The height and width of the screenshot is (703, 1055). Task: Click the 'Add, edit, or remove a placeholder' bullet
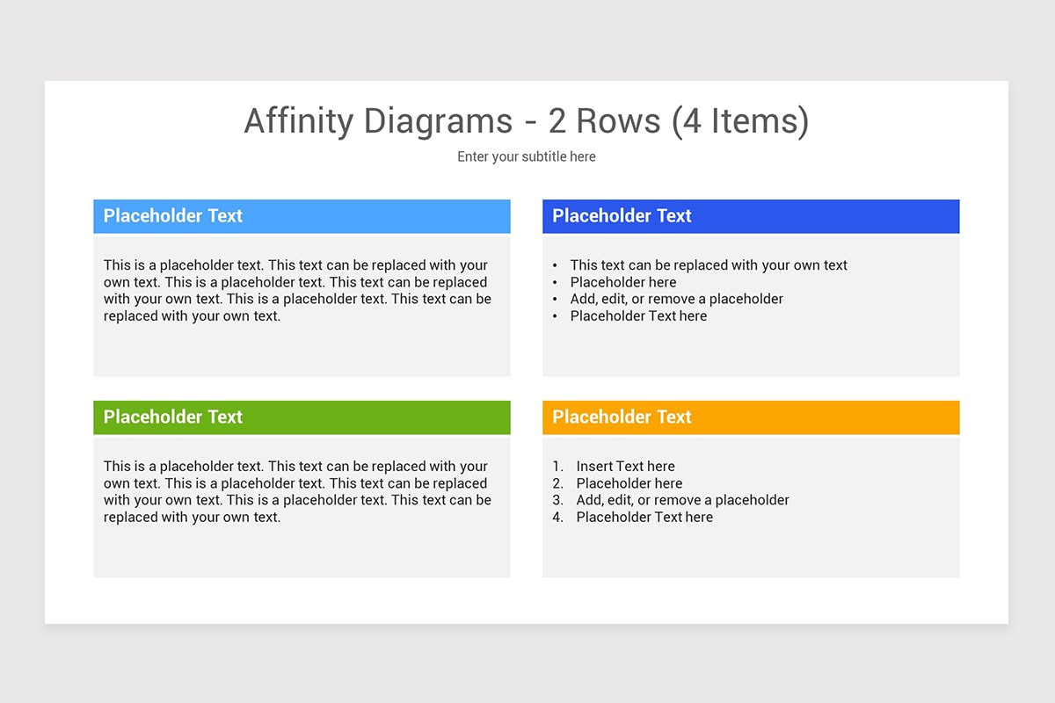tap(678, 299)
